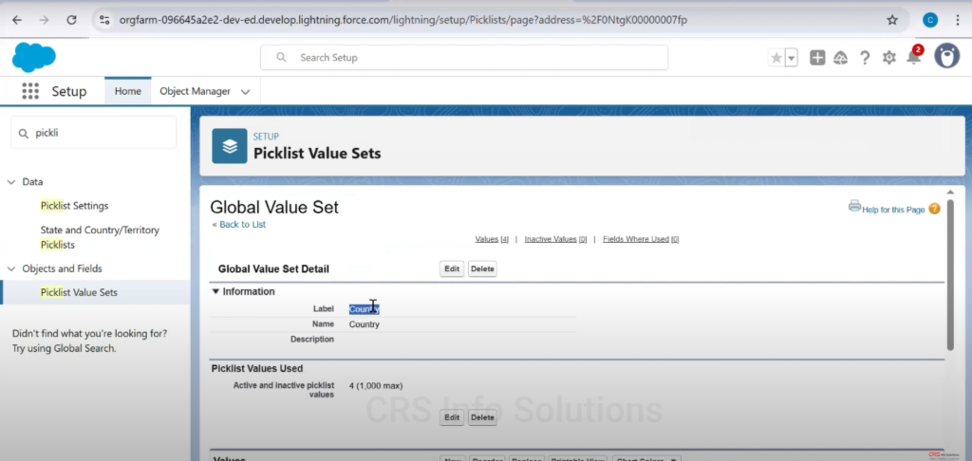Select Picklist Value Sets in sidebar
The width and height of the screenshot is (972, 461).
click(79, 292)
